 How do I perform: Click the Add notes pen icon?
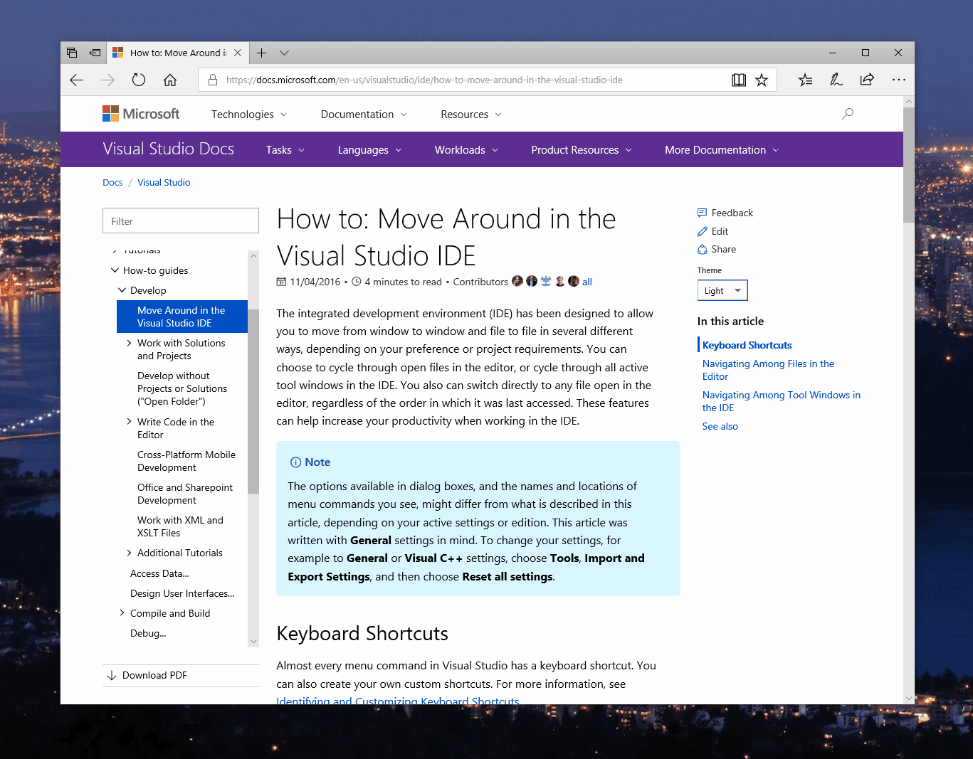point(836,80)
